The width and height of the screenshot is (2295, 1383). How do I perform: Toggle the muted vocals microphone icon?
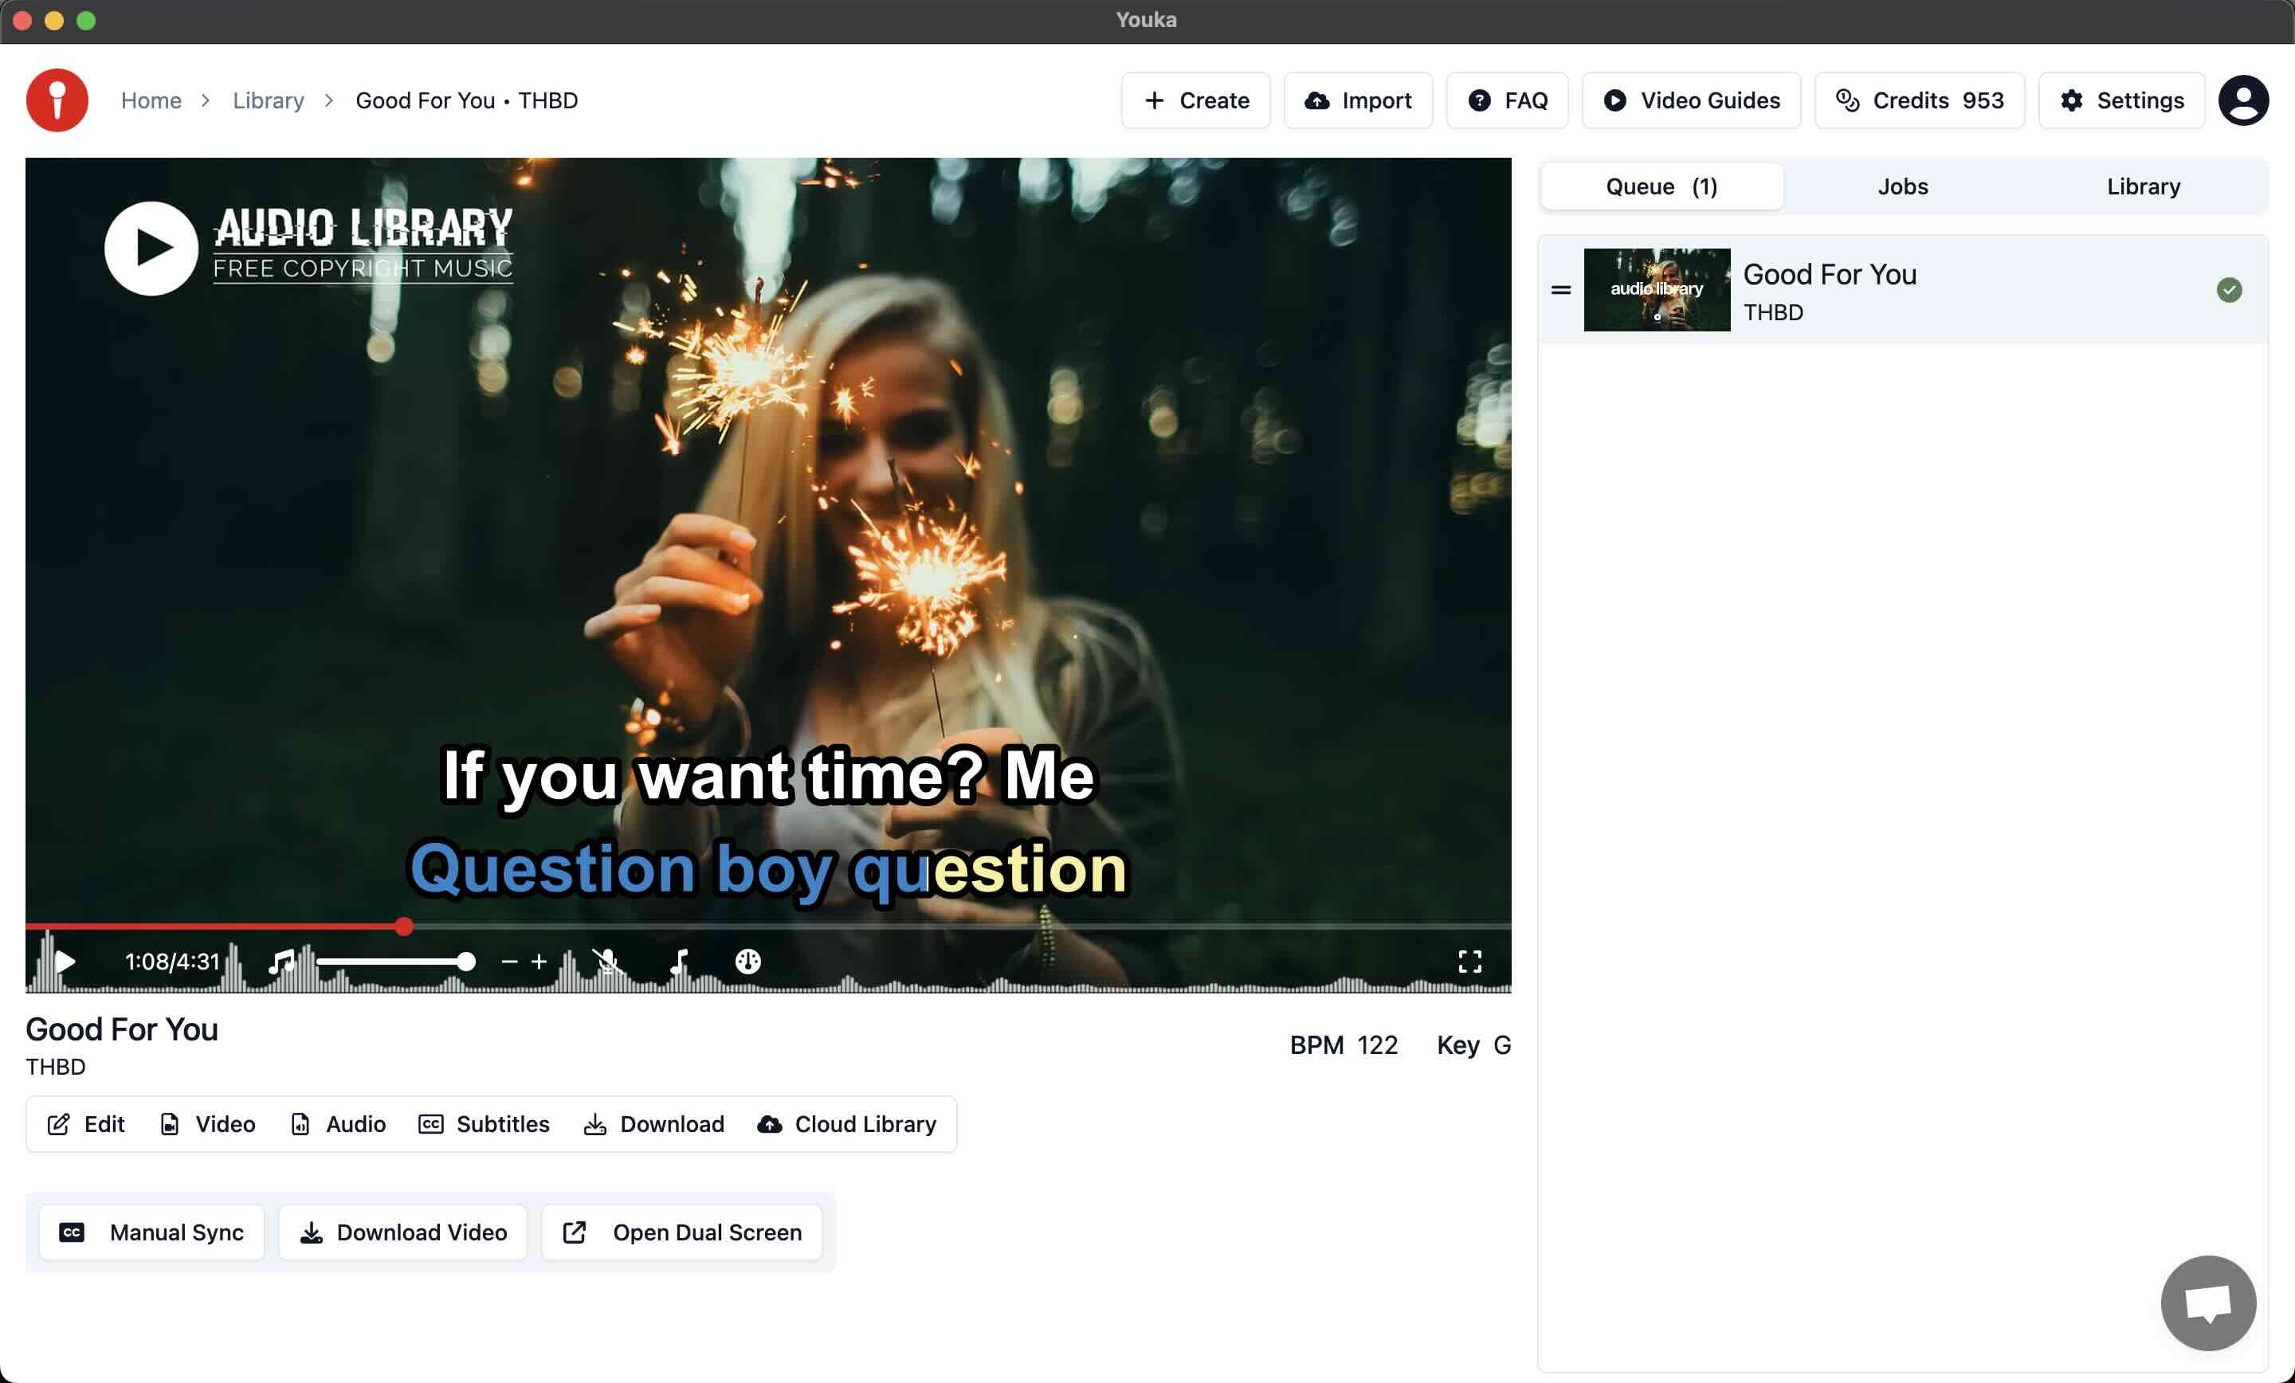pos(606,961)
